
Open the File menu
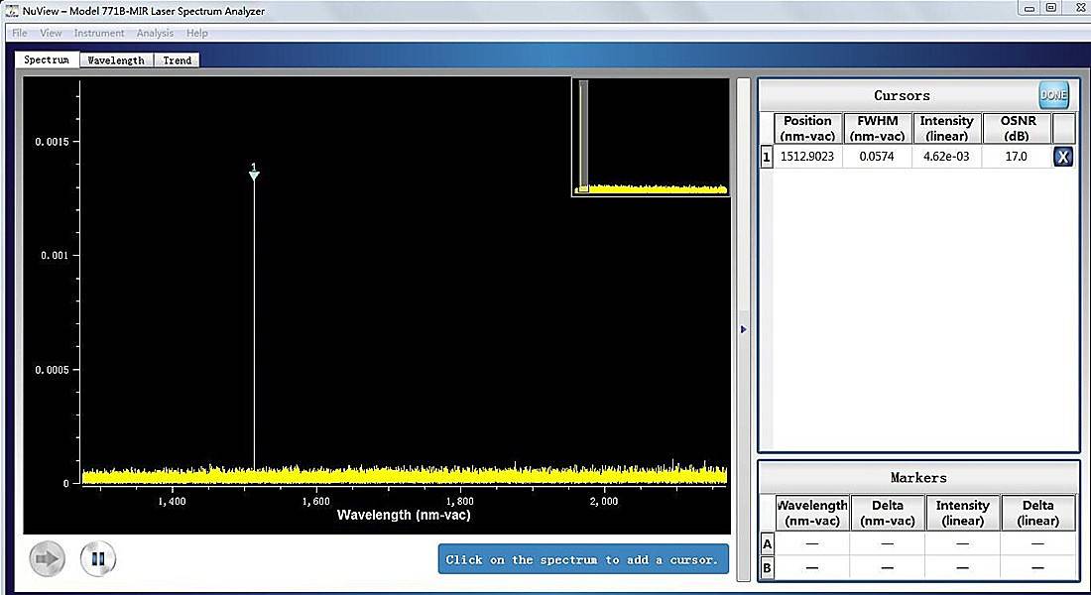click(x=20, y=33)
